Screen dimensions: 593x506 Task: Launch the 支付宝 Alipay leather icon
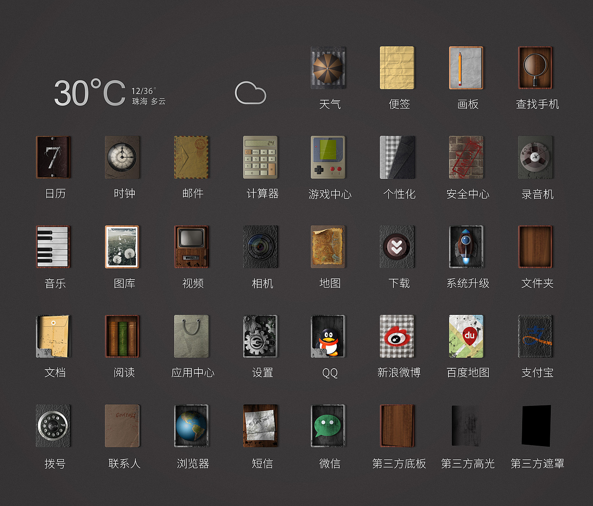(535, 336)
